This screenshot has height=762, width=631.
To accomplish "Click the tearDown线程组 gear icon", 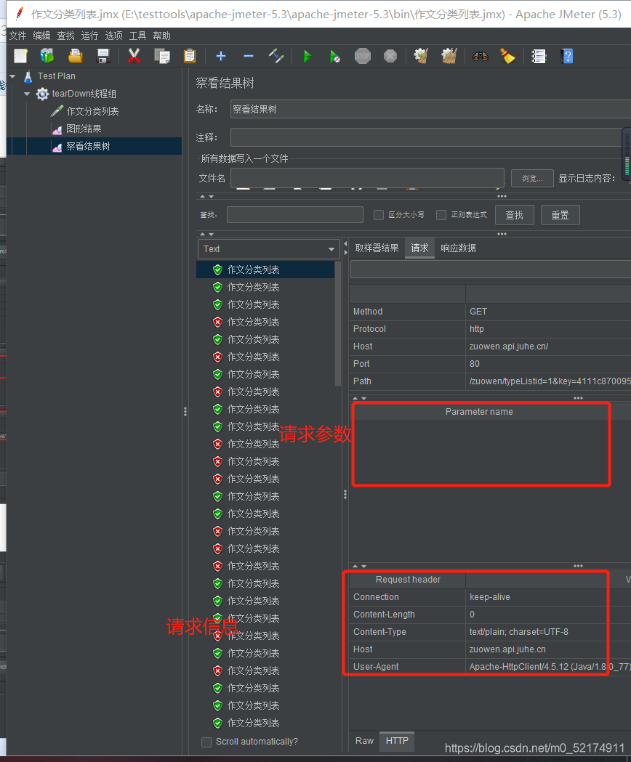I will pos(42,94).
